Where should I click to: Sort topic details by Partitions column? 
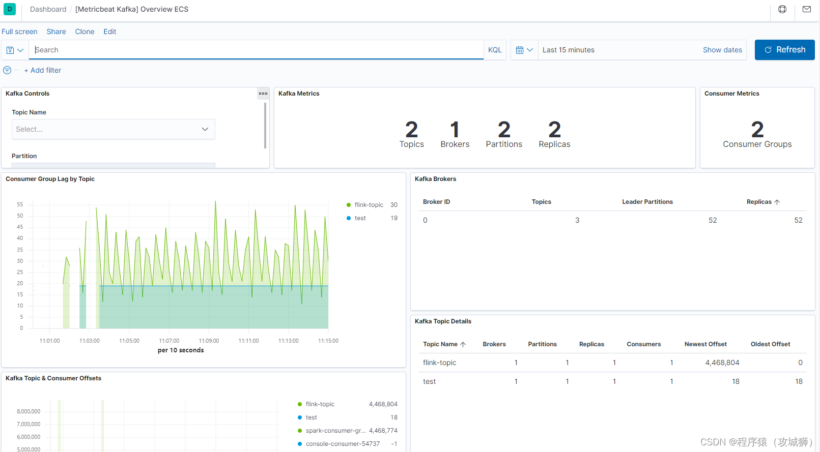[x=542, y=344]
